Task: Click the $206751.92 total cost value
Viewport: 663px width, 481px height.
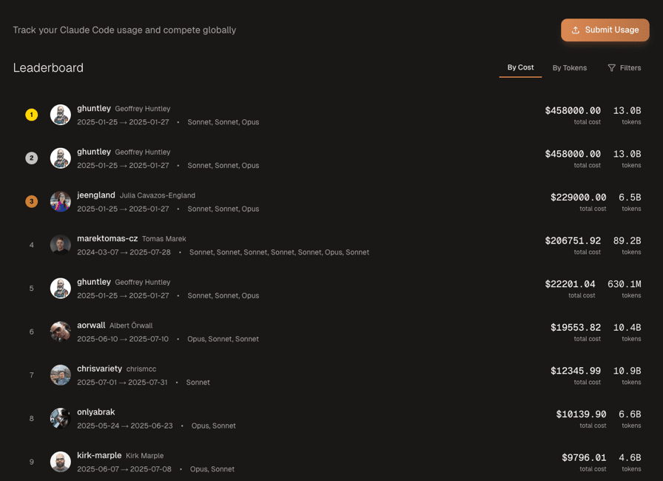Action: coord(573,240)
